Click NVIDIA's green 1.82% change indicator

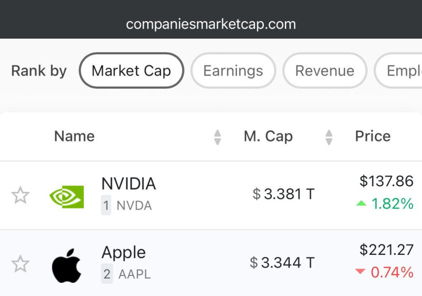point(385,204)
